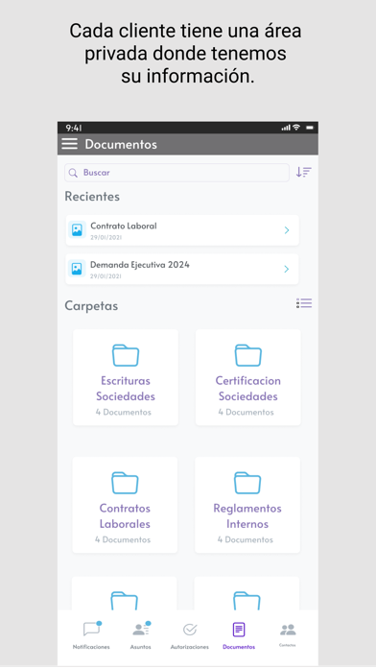The height and width of the screenshot is (668, 376).
Task: Click the 9:41 clock in status bar
Action: [74, 128]
